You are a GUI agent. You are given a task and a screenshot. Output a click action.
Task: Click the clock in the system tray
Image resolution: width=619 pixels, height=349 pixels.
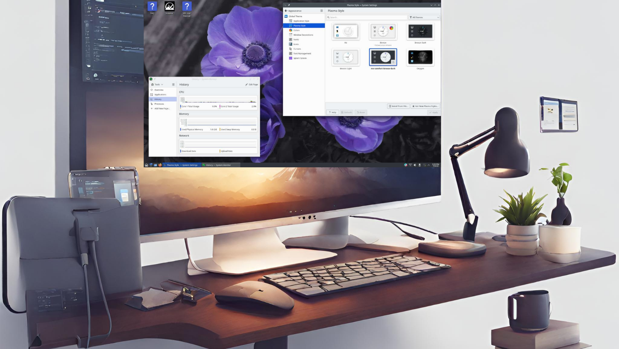436,165
